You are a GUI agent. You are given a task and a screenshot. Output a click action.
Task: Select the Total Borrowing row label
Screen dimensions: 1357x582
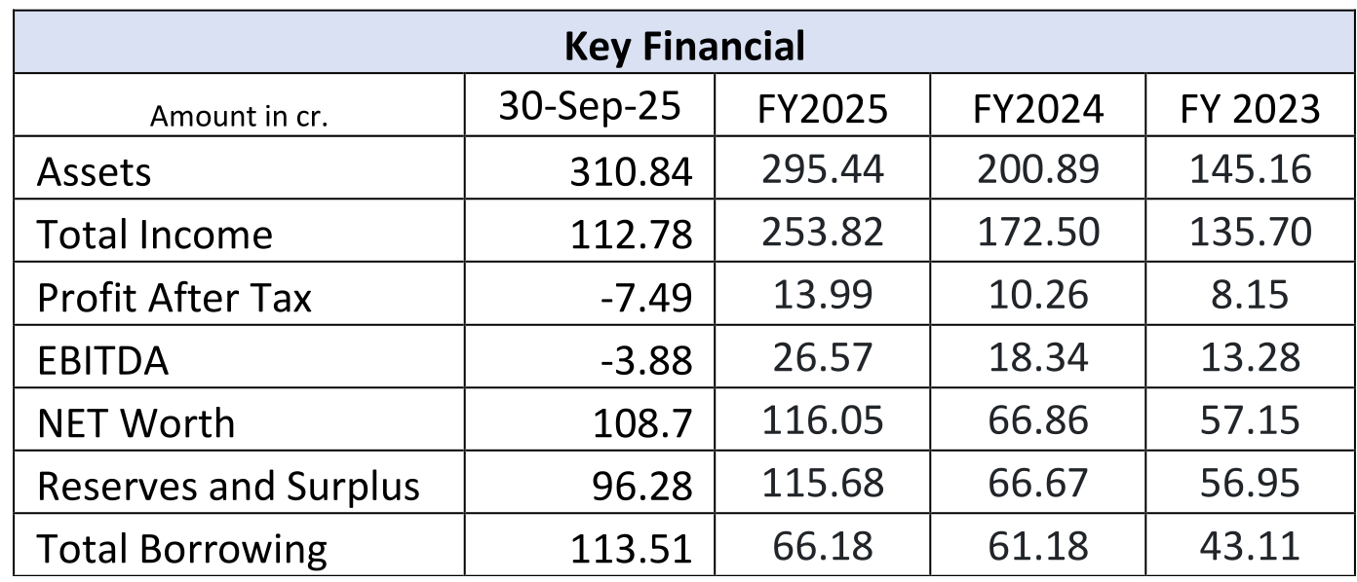(x=182, y=549)
